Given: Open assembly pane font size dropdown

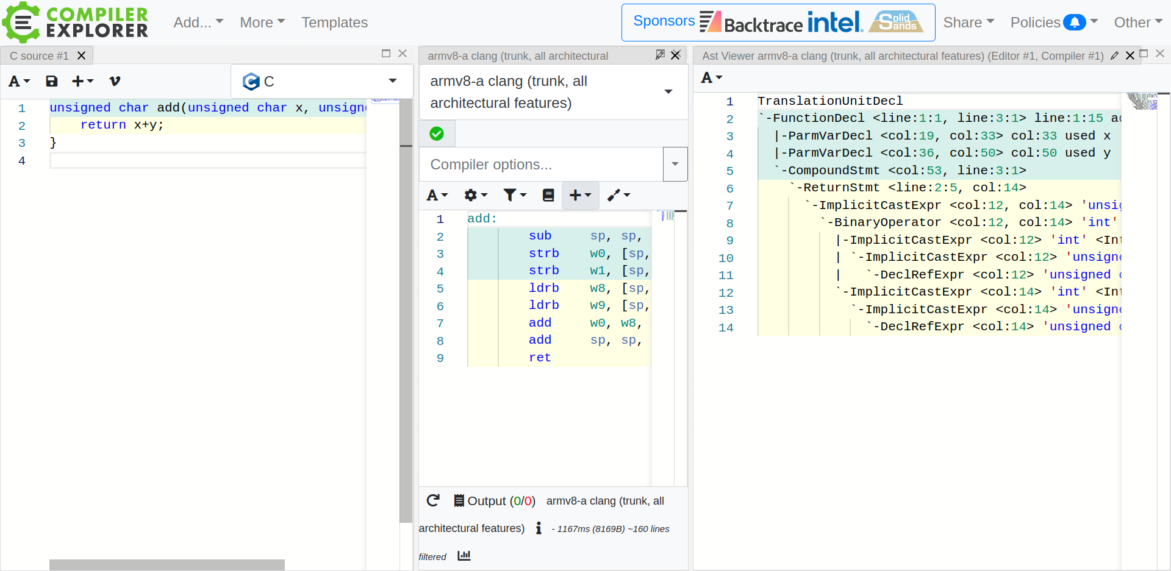Looking at the screenshot, I should coord(437,195).
